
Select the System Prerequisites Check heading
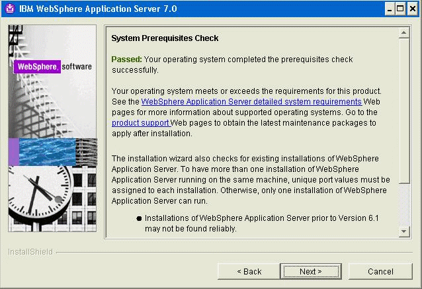165,38
